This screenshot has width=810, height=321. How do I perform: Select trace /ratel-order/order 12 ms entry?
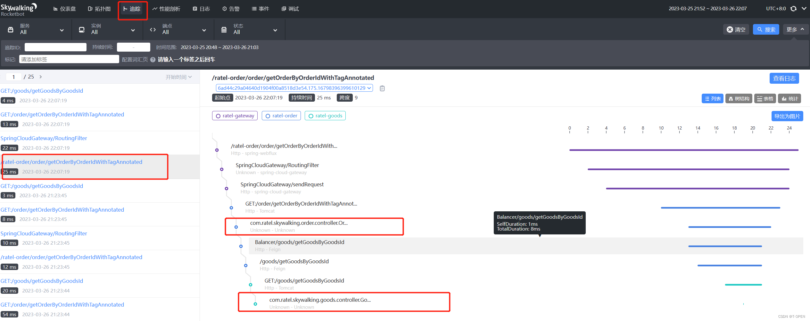100,262
